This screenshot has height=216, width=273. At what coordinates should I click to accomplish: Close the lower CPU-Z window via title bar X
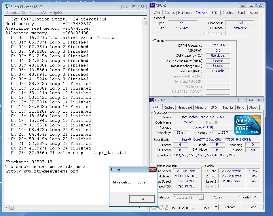pyautogui.click(x=259, y=100)
